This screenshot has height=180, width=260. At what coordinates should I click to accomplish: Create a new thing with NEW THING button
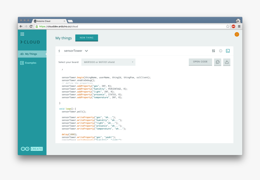pos(86,38)
